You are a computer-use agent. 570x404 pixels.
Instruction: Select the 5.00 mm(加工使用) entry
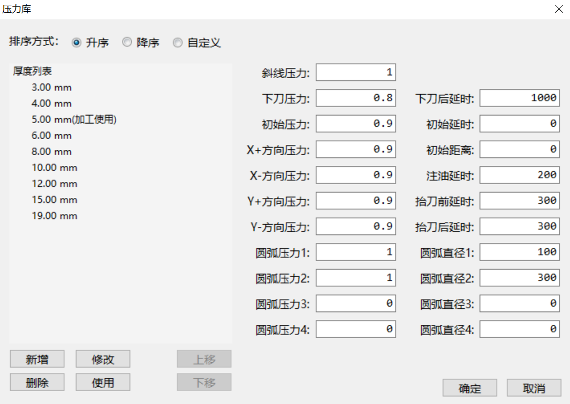pos(74,119)
